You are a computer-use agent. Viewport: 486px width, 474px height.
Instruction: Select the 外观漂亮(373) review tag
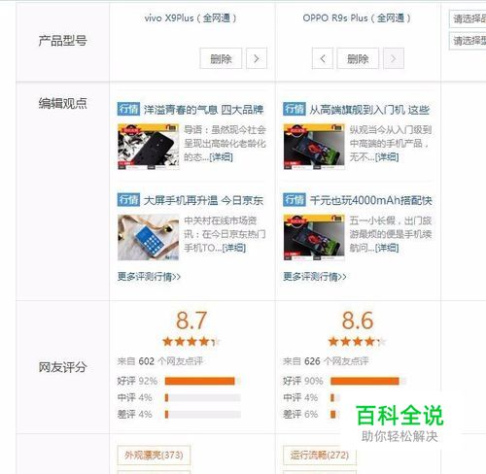pyautogui.click(x=154, y=455)
